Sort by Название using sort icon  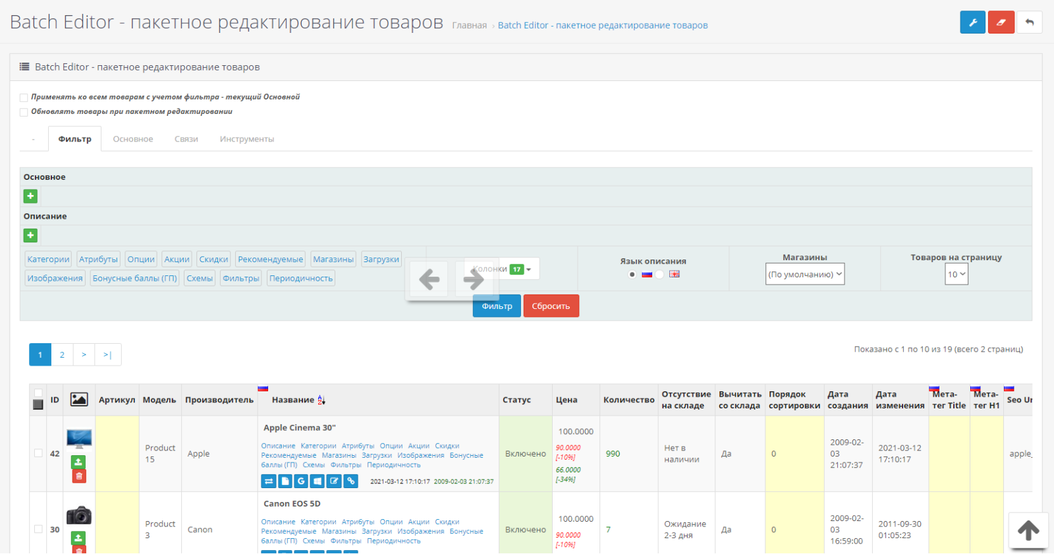(x=321, y=400)
